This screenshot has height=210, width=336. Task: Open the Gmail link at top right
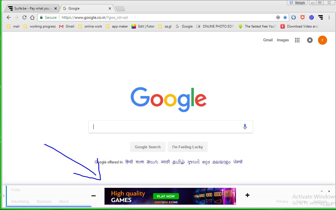click(268, 40)
